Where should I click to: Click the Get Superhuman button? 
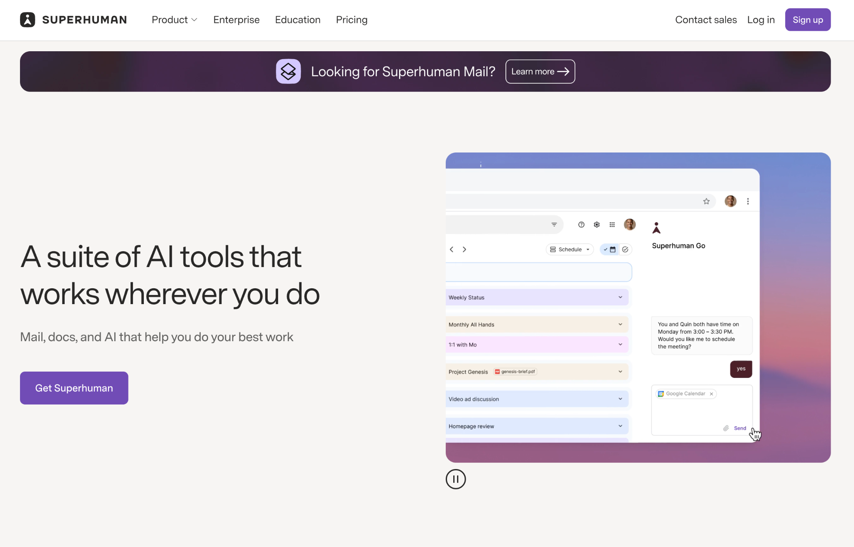click(x=74, y=388)
